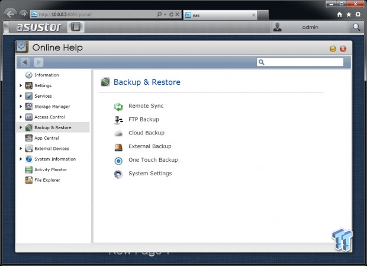This screenshot has width=367, height=266.
Task: Click the One Touch Backup circle icon
Action: 118,161
